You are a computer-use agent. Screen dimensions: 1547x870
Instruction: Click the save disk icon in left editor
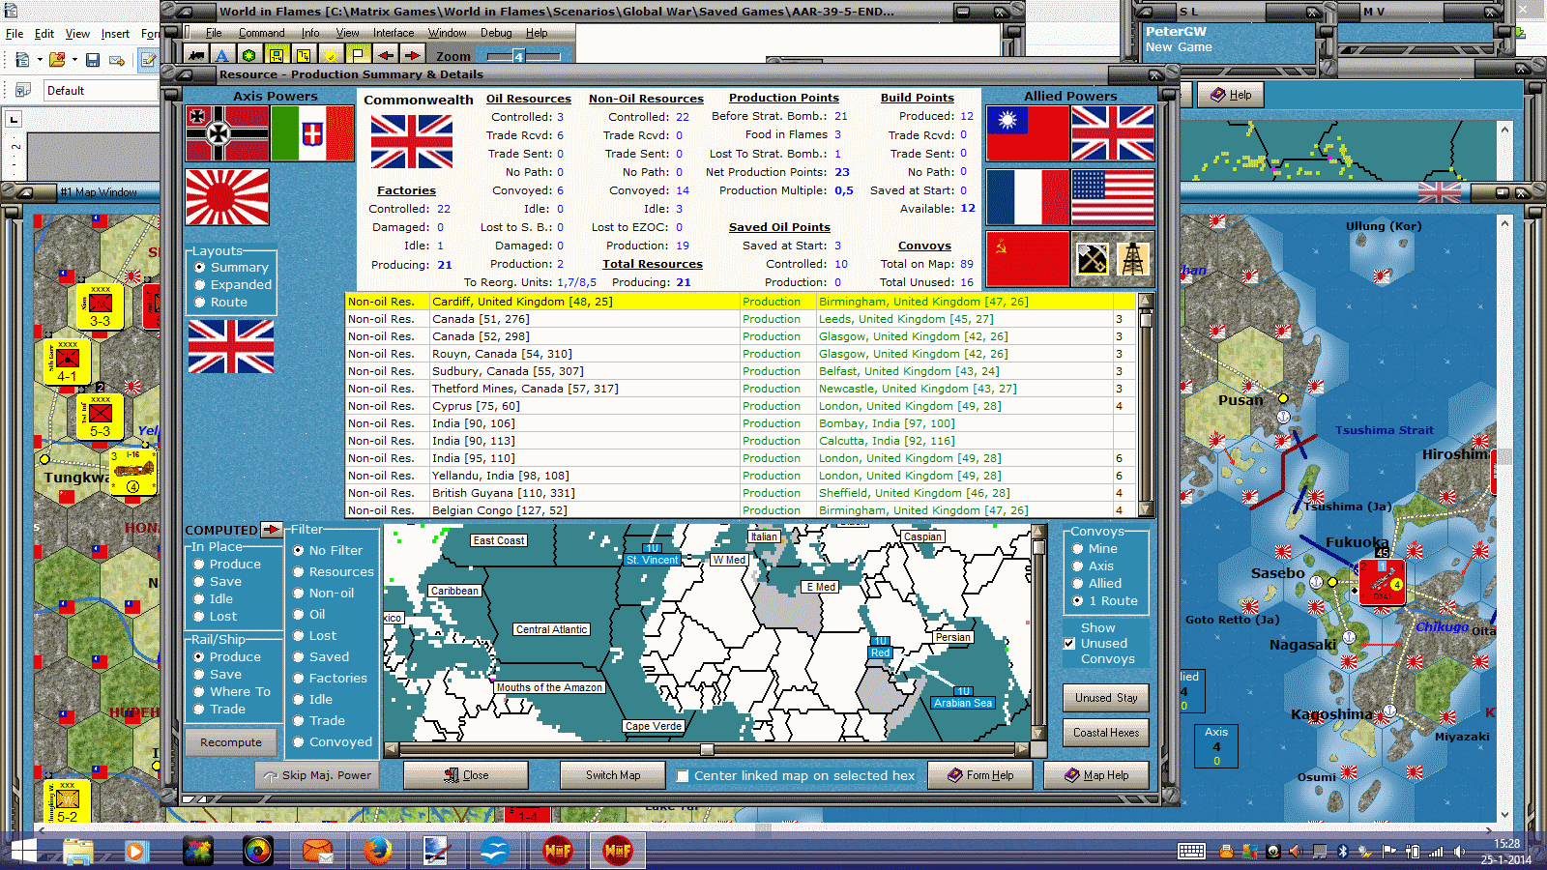click(x=93, y=60)
